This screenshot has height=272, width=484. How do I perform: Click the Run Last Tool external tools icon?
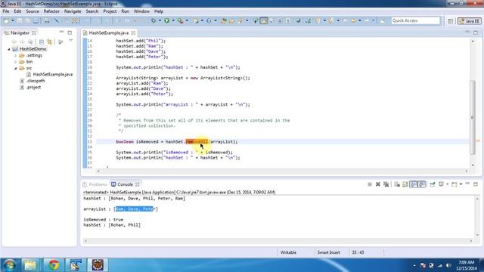[180, 20]
